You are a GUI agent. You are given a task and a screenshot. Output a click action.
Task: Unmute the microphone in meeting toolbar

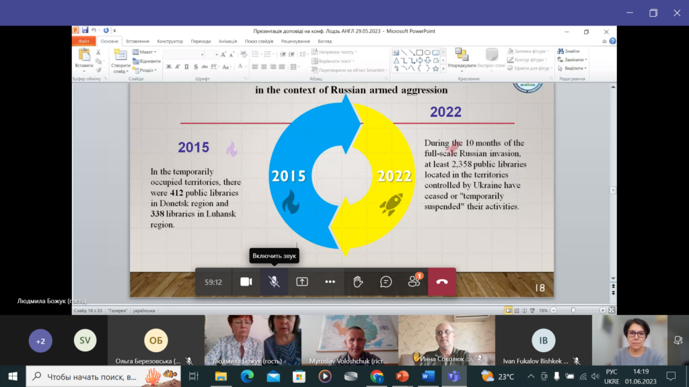[x=275, y=282]
